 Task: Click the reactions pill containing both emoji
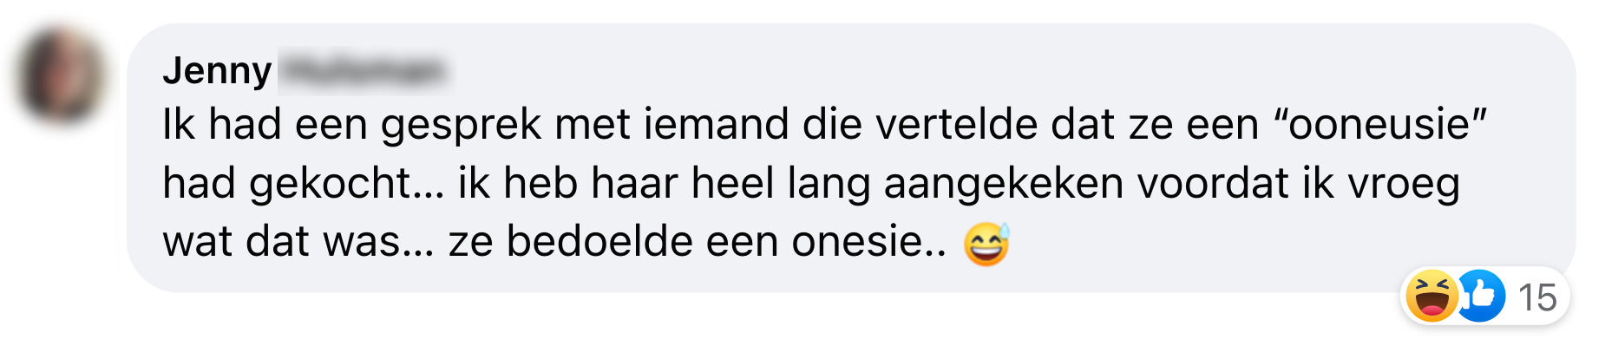pos(1485,297)
